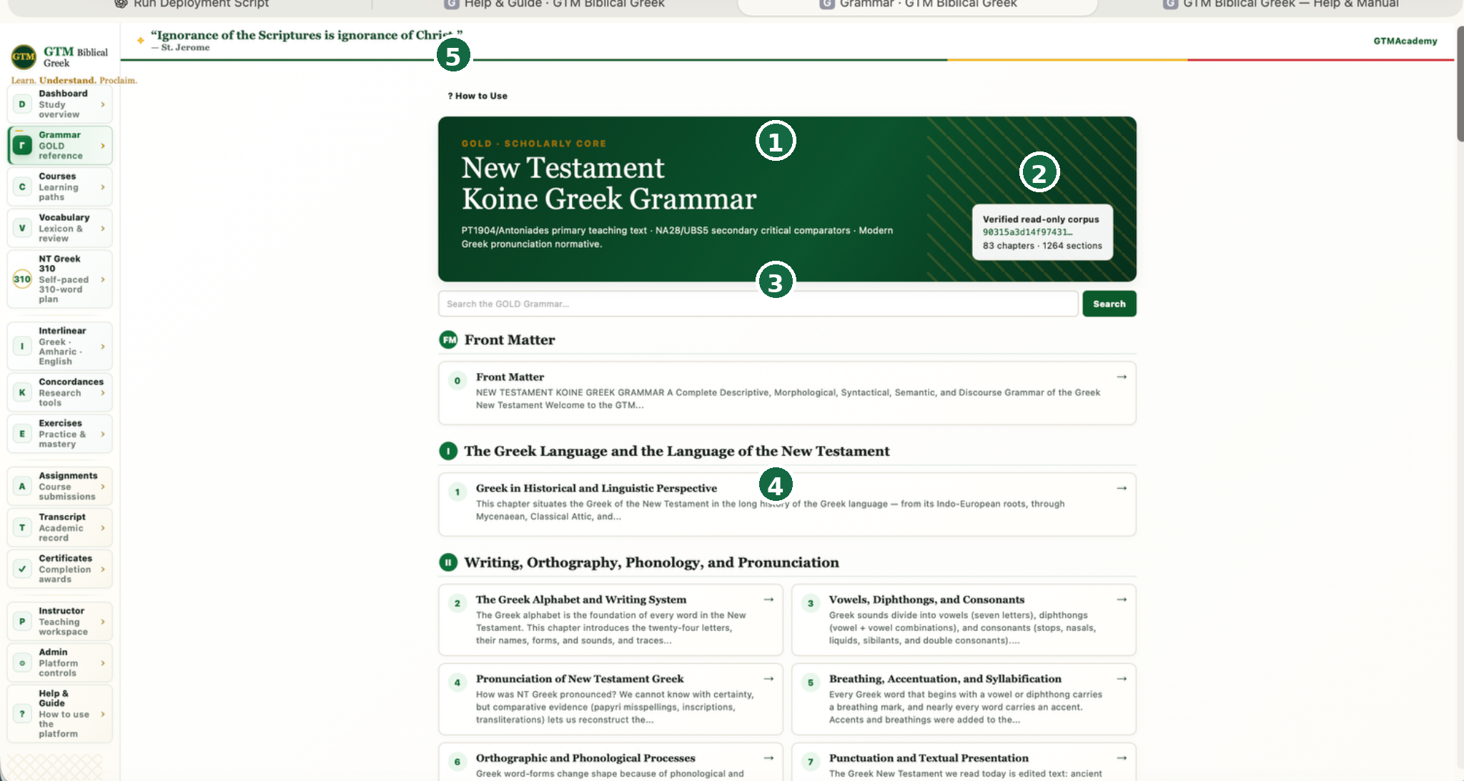Viewport: 1464px width, 781px height.
Task: Click Part I section badge
Action: click(x=448, y=452)
